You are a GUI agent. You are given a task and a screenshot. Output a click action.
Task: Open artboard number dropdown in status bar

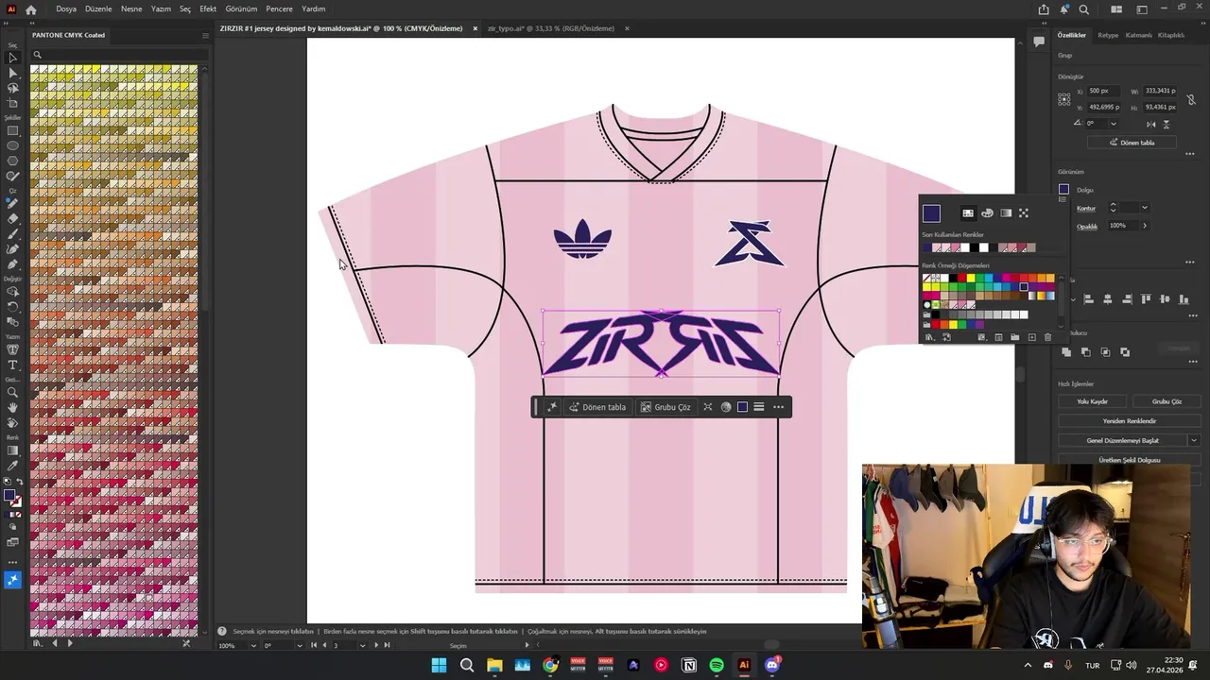coord(364,645)
